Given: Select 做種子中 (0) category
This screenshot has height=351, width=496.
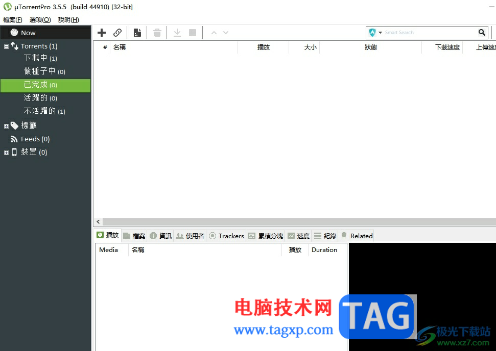Looking at the screenshot, I should (44, 71).
